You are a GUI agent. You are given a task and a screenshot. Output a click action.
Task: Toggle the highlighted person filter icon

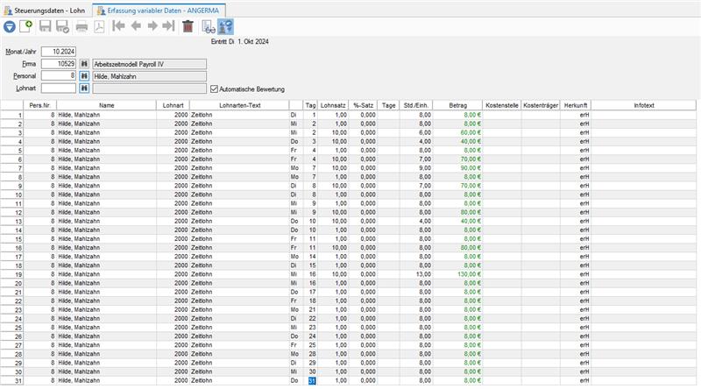[225, 27]
